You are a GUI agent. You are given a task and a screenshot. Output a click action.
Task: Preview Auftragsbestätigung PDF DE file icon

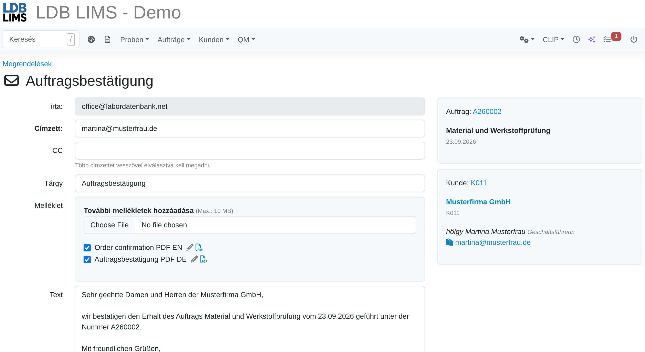pos(204,259)
